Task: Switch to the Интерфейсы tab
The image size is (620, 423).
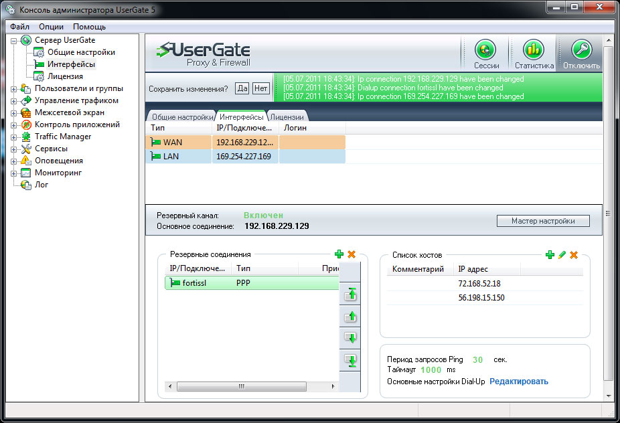Action: coord(241,116)
